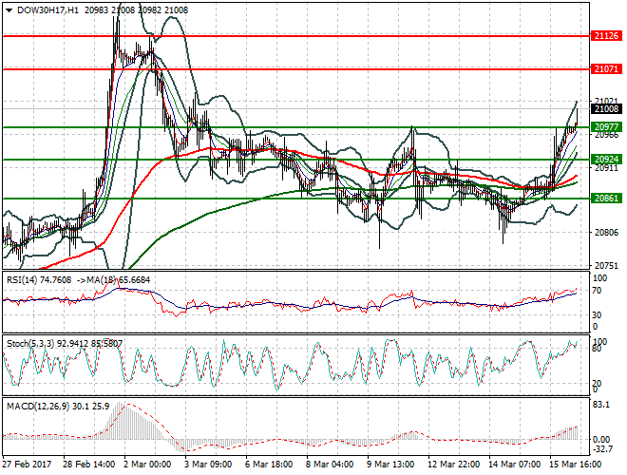Image resolution: width=627 pixels, height=475 pixels.
Task: Click the 3 Mar 09:00 time axis label
Action: (208, 465)
